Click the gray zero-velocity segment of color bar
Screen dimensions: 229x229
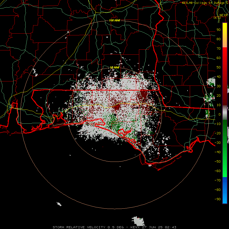click(225, 113)
